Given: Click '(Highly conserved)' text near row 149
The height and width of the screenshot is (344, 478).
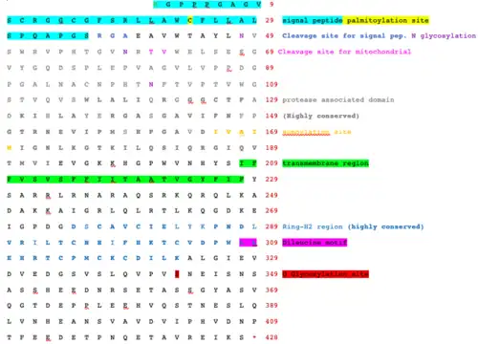Looking at the screenshot, I should (x=321, y=116).
